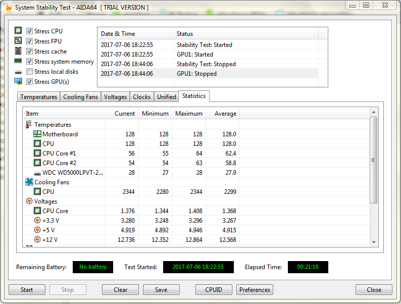The image size is (401, 304).
Task: Click the Motherboard row icon
Action: [37, 134]
